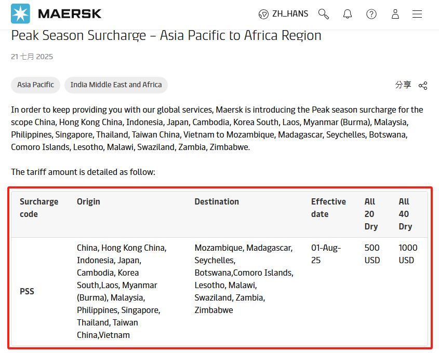Click the 01-Aug-25 effective date cell

coord(326,254)
